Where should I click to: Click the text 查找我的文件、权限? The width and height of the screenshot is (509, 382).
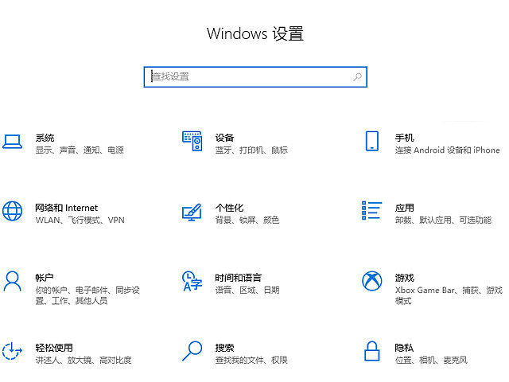pyautogui.click(x=251, y=361)
